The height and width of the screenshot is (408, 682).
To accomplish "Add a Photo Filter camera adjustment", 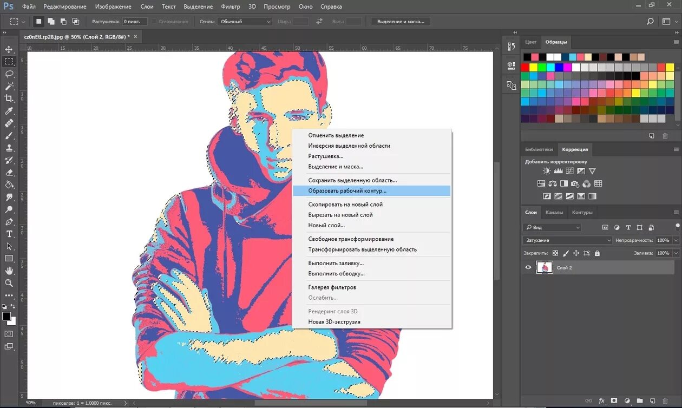I will pyautogui.click(x=575, y=184).
